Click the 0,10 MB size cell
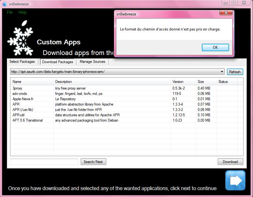 point(204,115)
